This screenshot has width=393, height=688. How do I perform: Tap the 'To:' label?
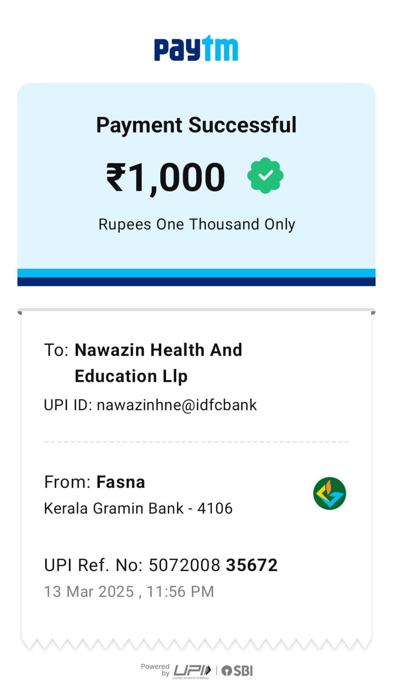56,350
